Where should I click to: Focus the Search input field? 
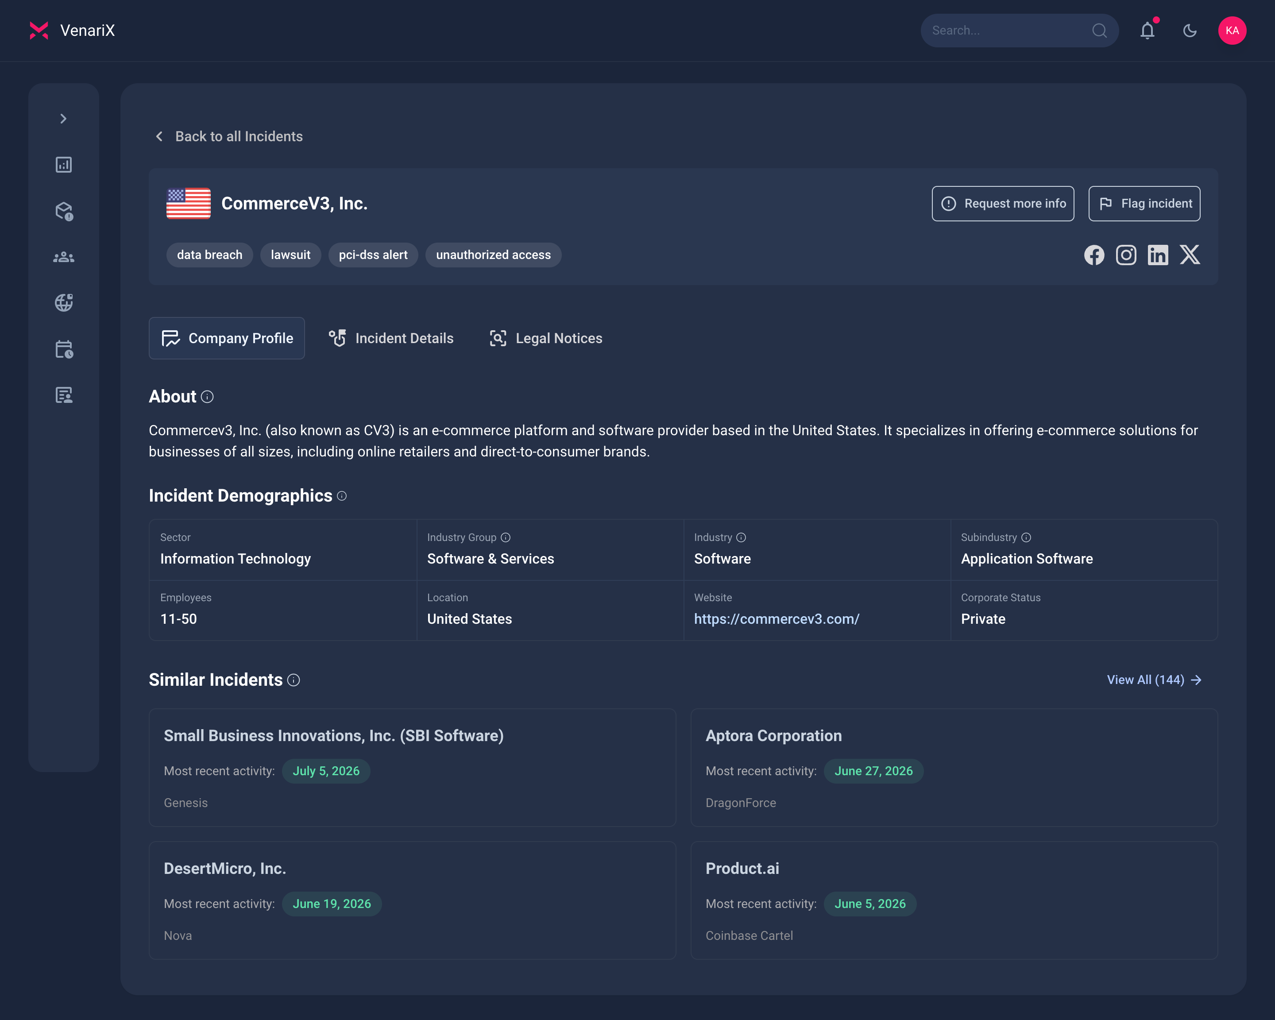1020,31
